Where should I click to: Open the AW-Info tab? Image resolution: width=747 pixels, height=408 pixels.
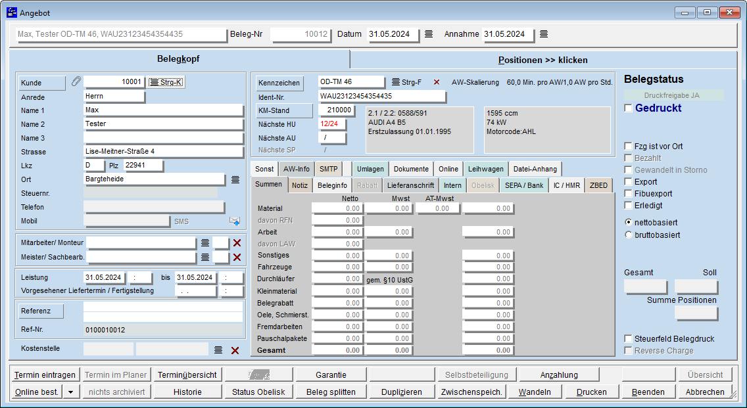coord(297,169)
